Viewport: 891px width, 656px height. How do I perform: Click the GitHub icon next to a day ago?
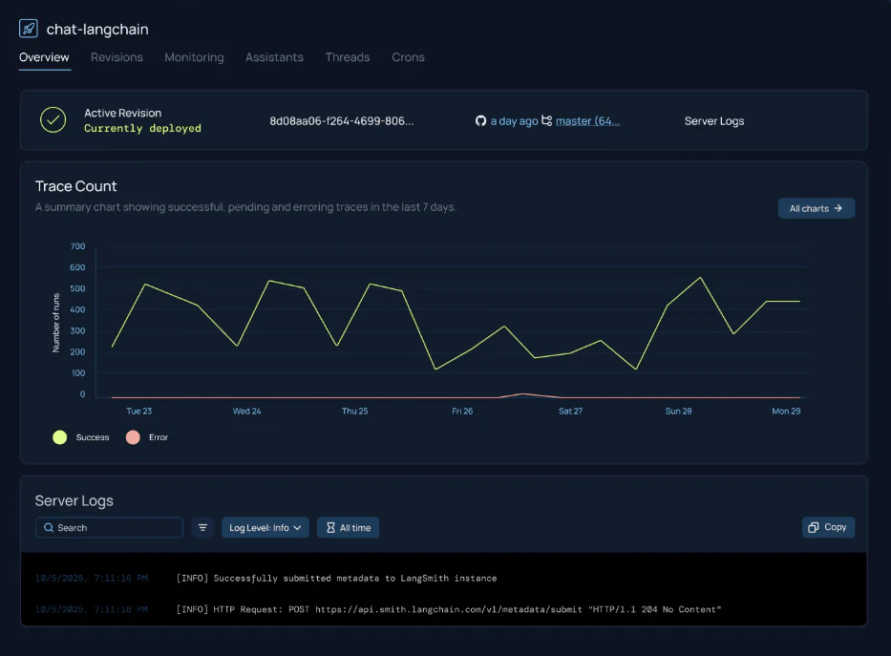click(480, 121)
